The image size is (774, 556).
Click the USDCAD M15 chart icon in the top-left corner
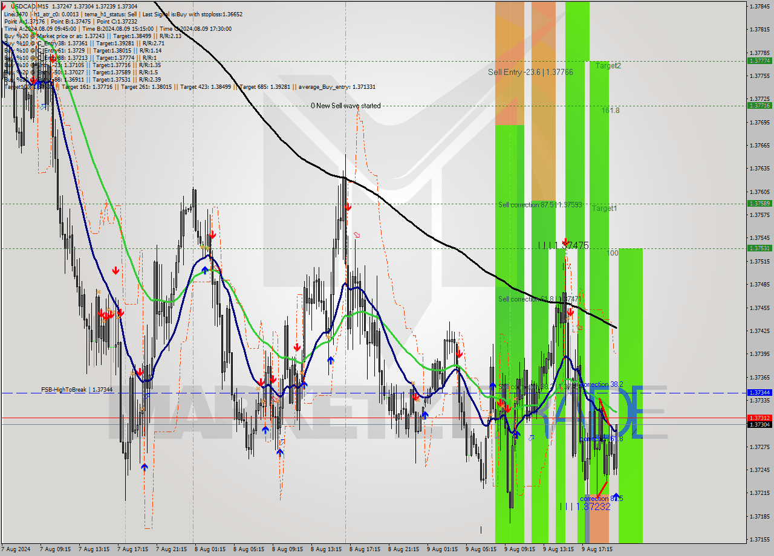(5, 5)
